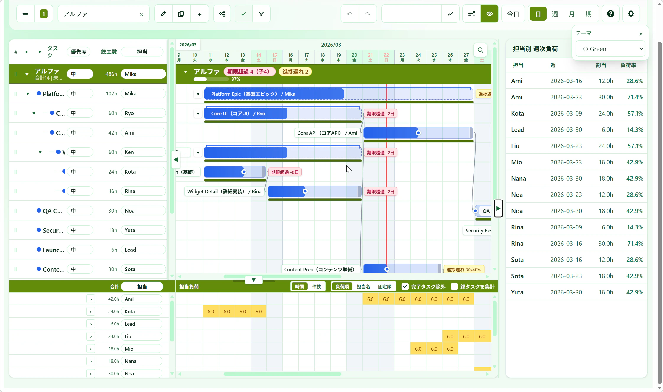663x392 pixels.
Task: Toggle the eye visibility button
Action: pos(489,14)
